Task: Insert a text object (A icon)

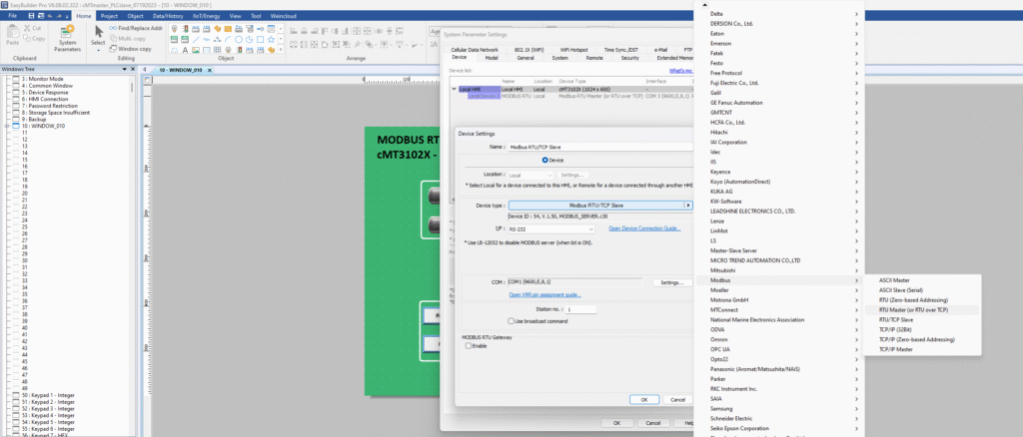Action: (x=186, y=50)
